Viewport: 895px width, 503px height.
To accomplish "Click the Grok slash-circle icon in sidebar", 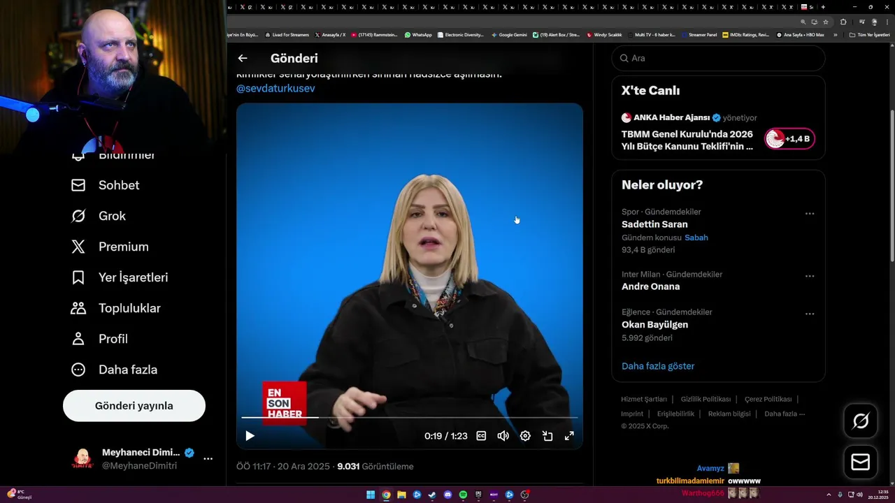I will [x=78, y=216].
